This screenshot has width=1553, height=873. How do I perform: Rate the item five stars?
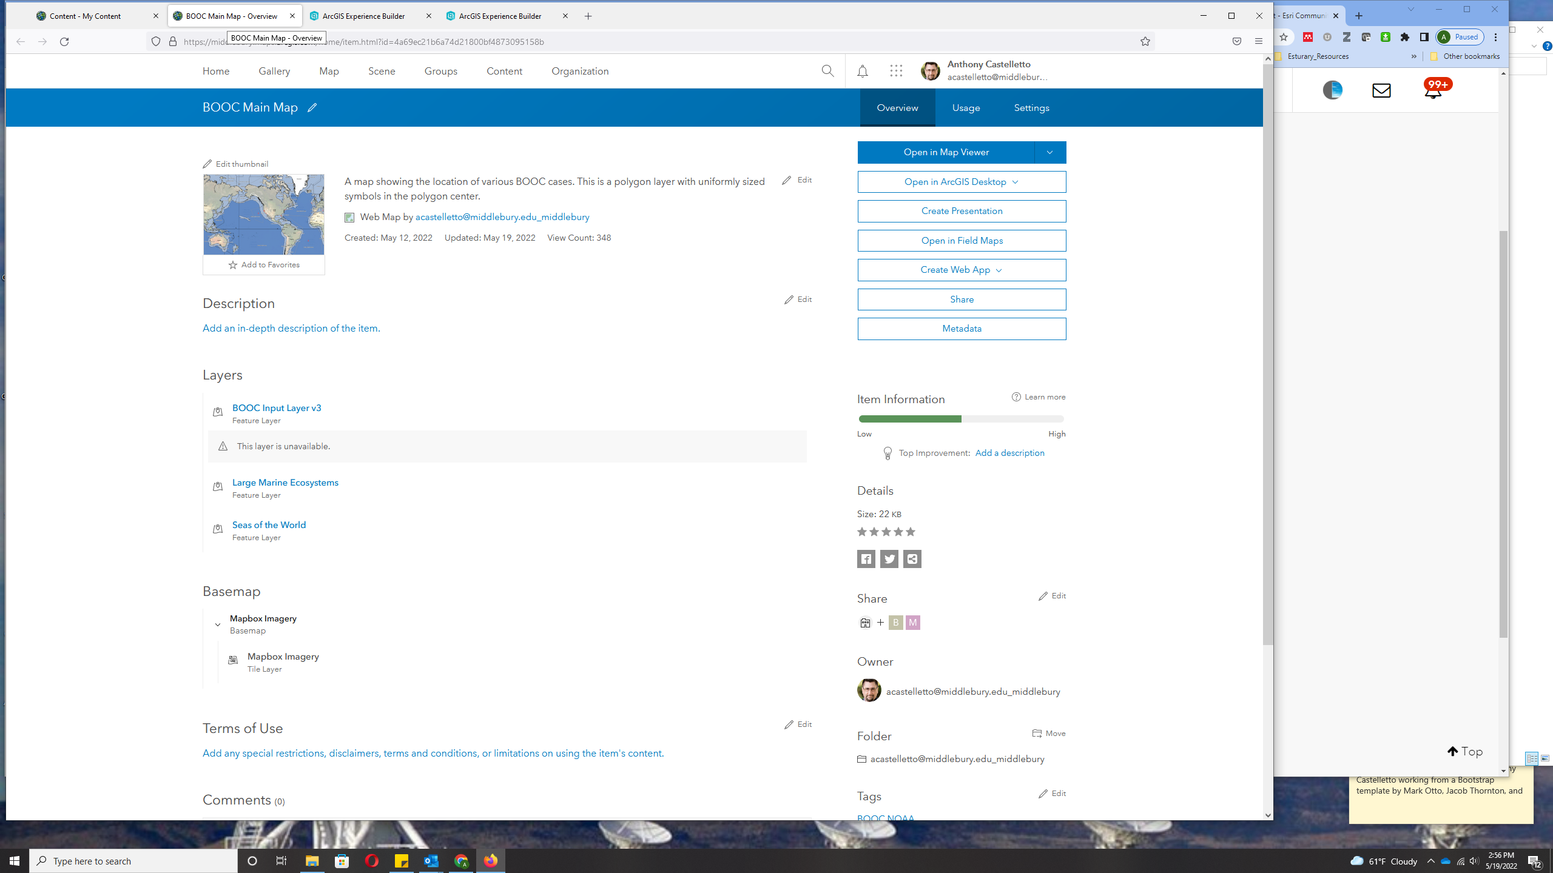910,532
